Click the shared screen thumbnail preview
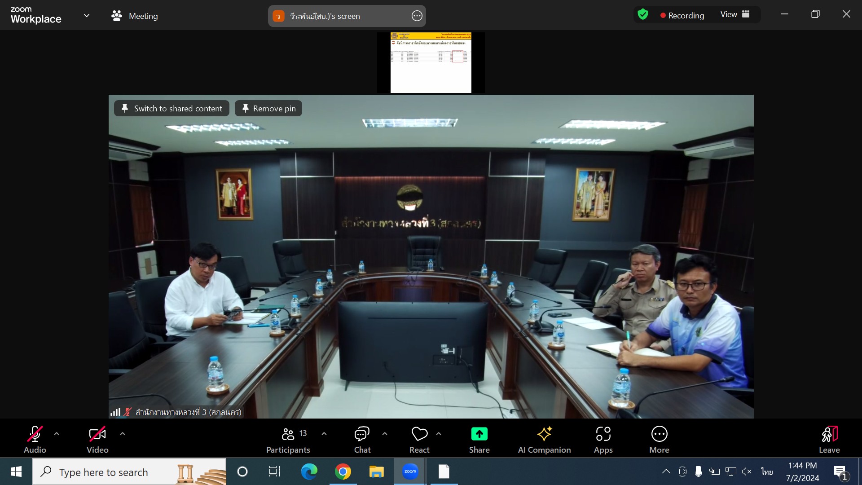 pos(431,62)
